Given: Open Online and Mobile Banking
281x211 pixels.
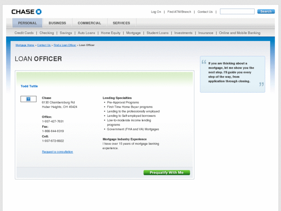Looking at the screenshot, I should pos(240,33).
